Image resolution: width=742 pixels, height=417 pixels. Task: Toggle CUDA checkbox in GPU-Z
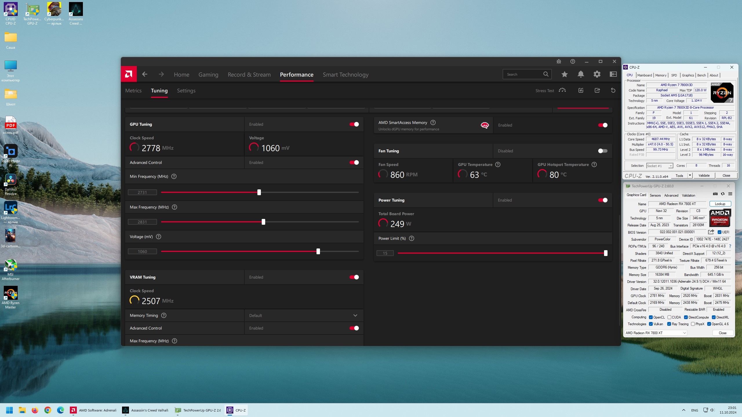tap(669, 317)
